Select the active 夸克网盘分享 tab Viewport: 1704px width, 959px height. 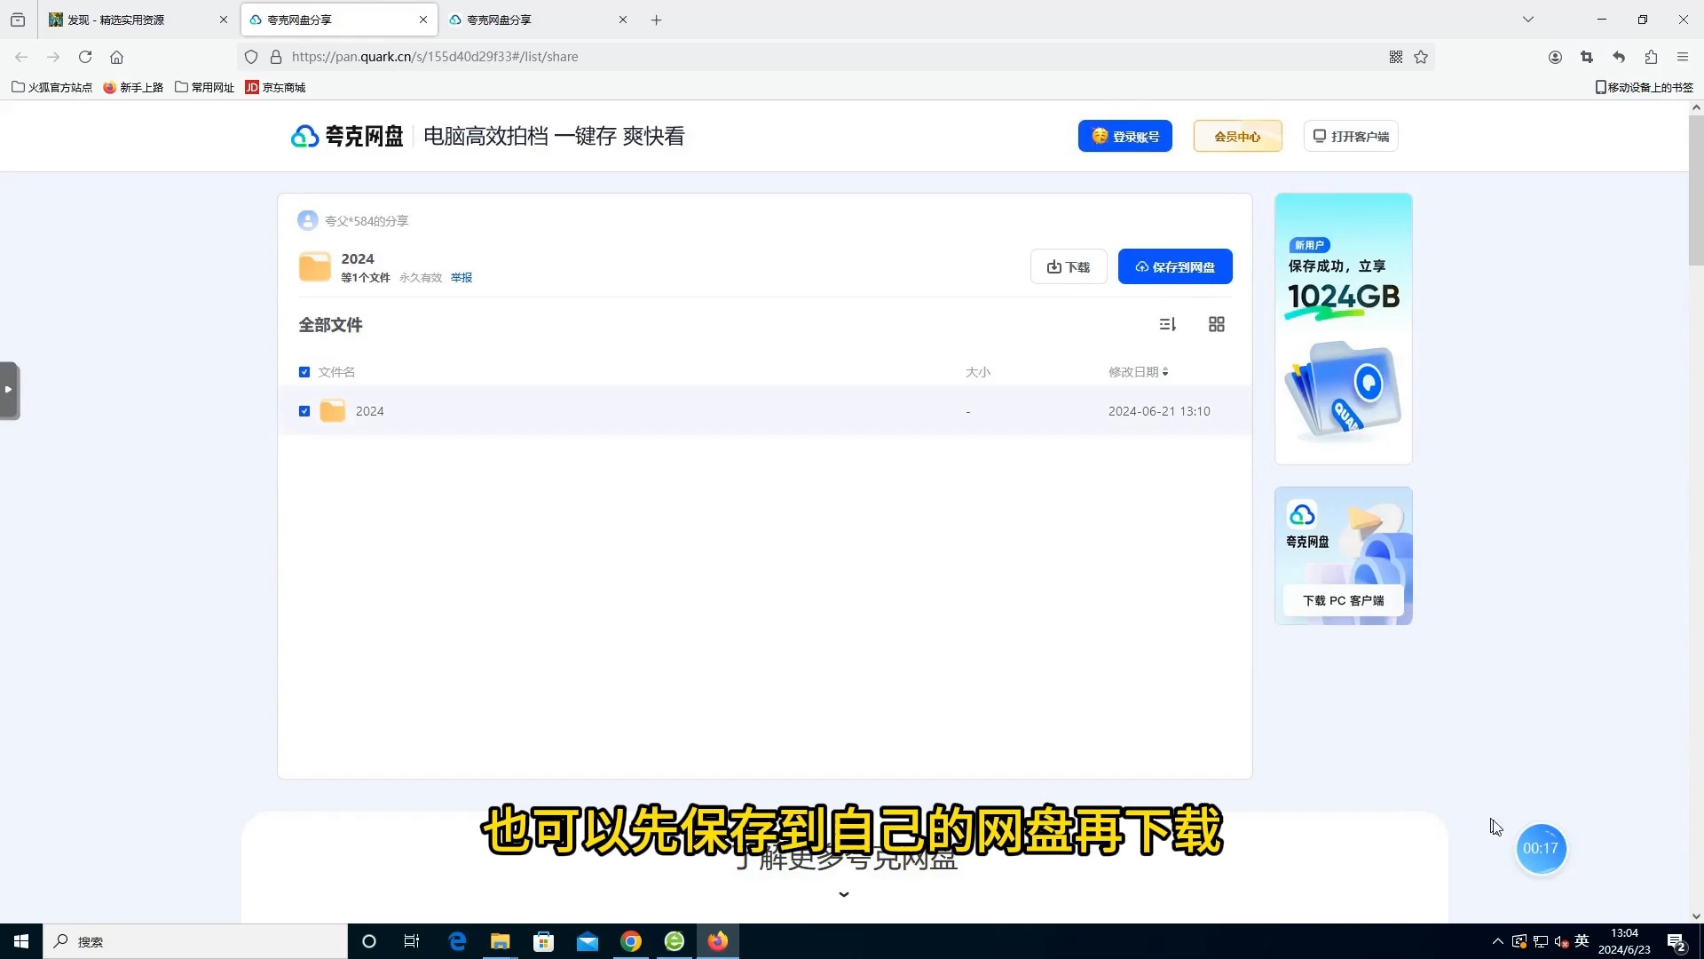pyautogui.click(x=338, y=20)
